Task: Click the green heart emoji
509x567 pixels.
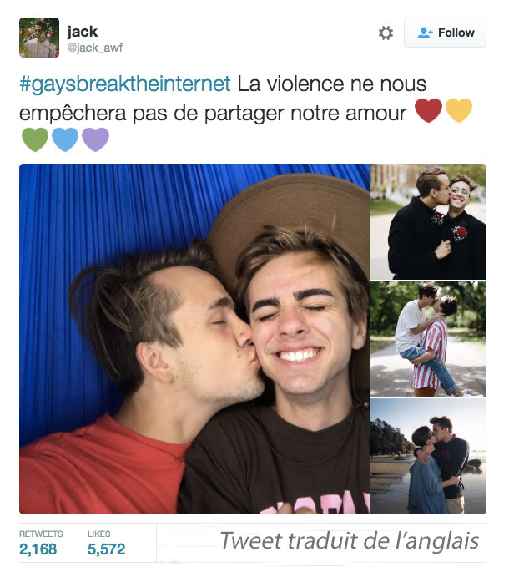Action: tap(35, 139)
